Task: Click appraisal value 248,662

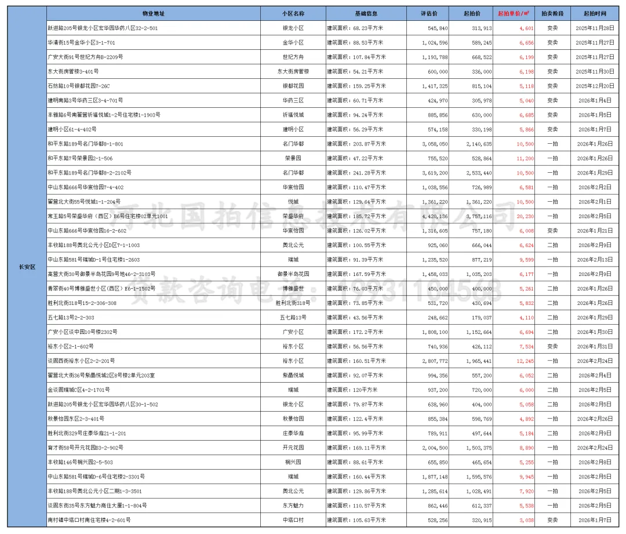Action: tap(438, 318)
